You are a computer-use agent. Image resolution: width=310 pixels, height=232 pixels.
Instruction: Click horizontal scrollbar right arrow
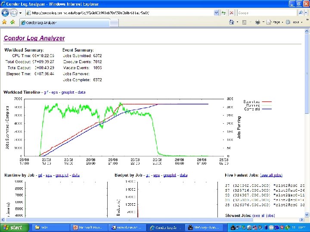[x=302, y=220]
